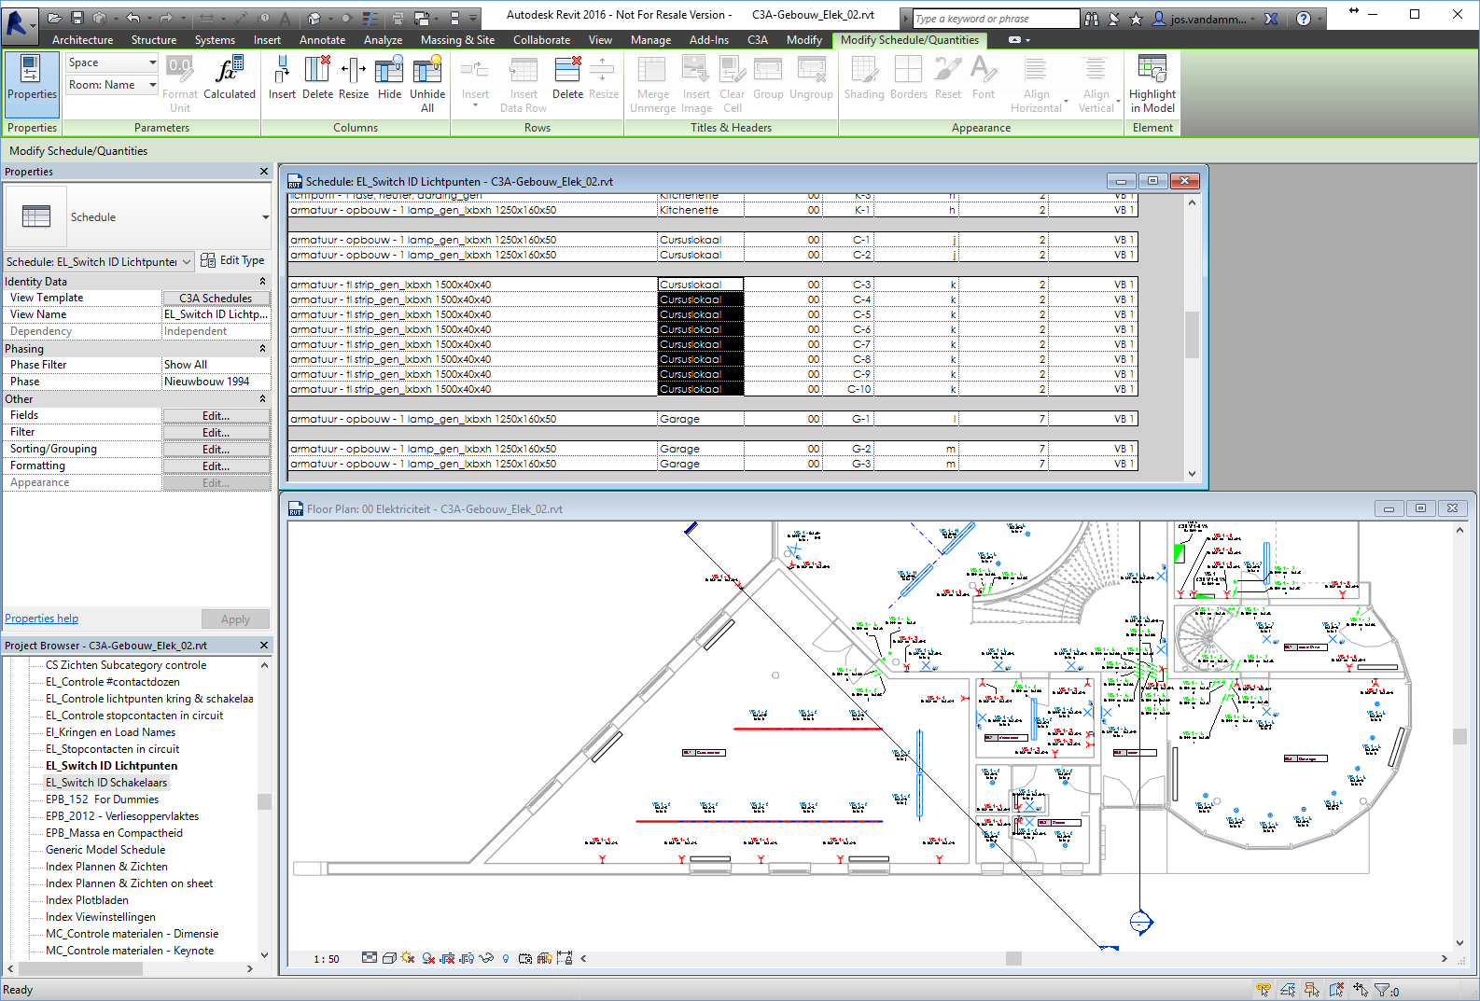This screenshot has height=1001, width=1480.
Task: Click Temporary Hide/Isolate glasses icon
Action: coord(486,958)
